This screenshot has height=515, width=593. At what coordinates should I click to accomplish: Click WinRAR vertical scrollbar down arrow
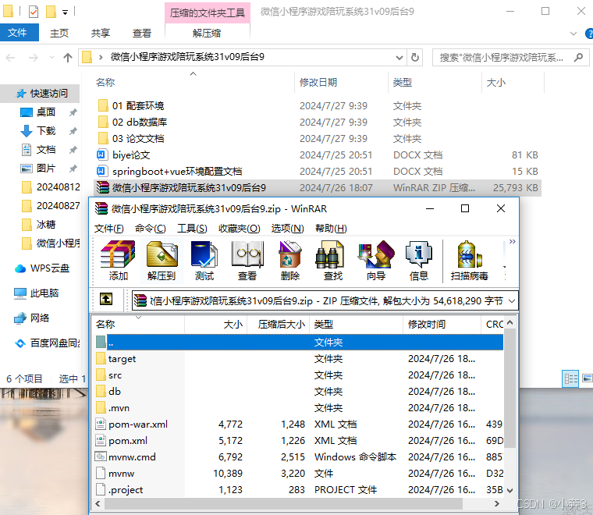coord(510,491)
